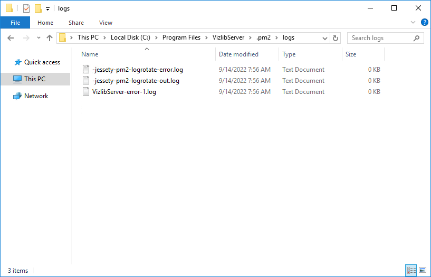Screen dimensions: 431x277
Task: Select -jessety-pm2-logrotate-error.log file
Action: coord(138,70)
